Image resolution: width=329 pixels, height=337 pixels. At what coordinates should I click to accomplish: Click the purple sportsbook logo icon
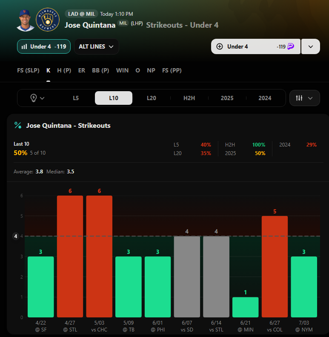point(291,46)
